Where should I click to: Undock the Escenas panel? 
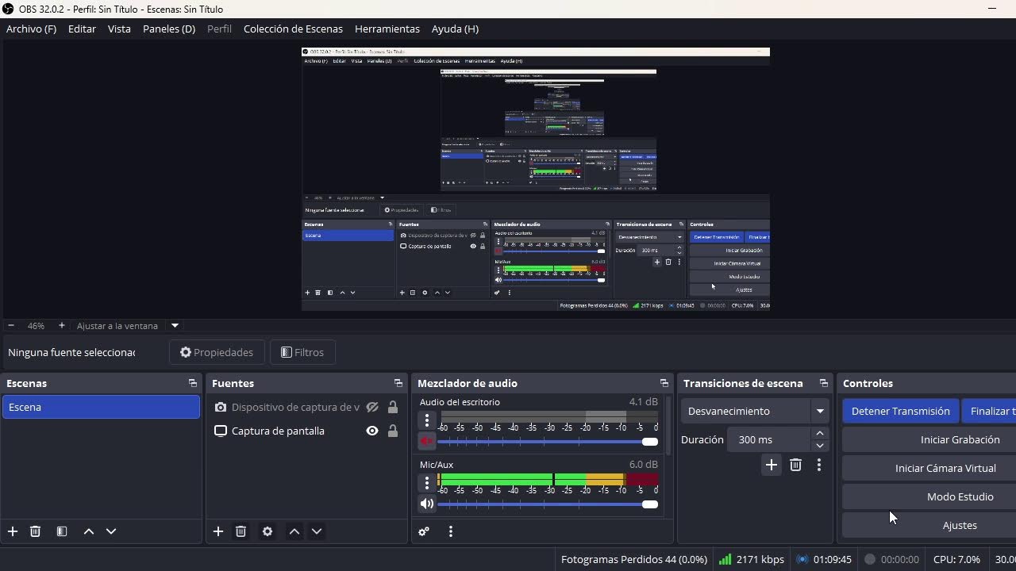192,383
